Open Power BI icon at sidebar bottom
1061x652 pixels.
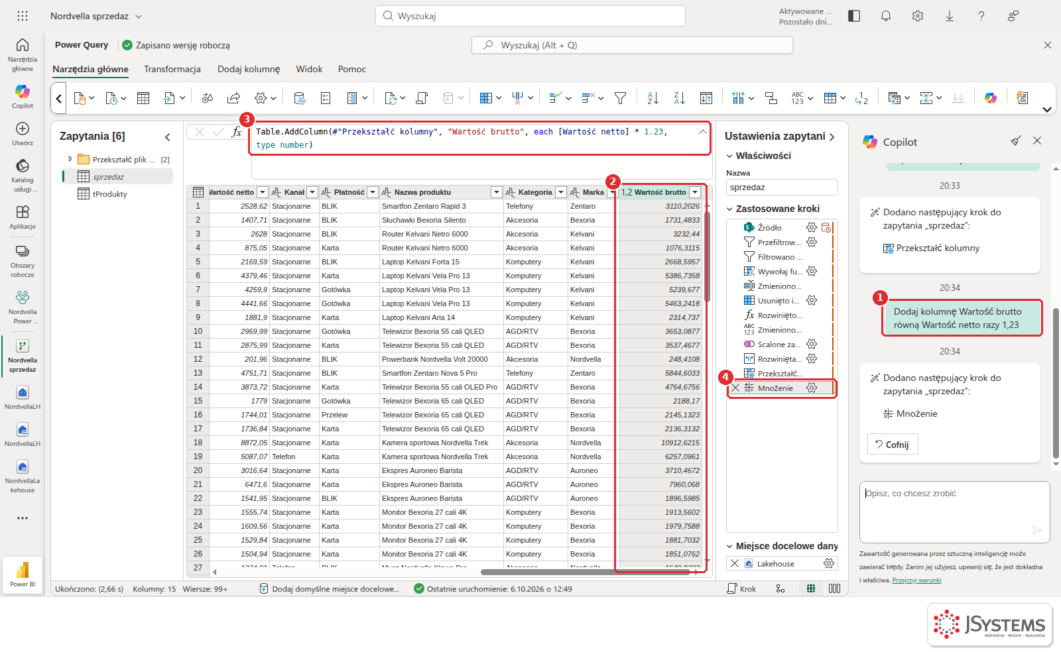[x=23, y=574]
